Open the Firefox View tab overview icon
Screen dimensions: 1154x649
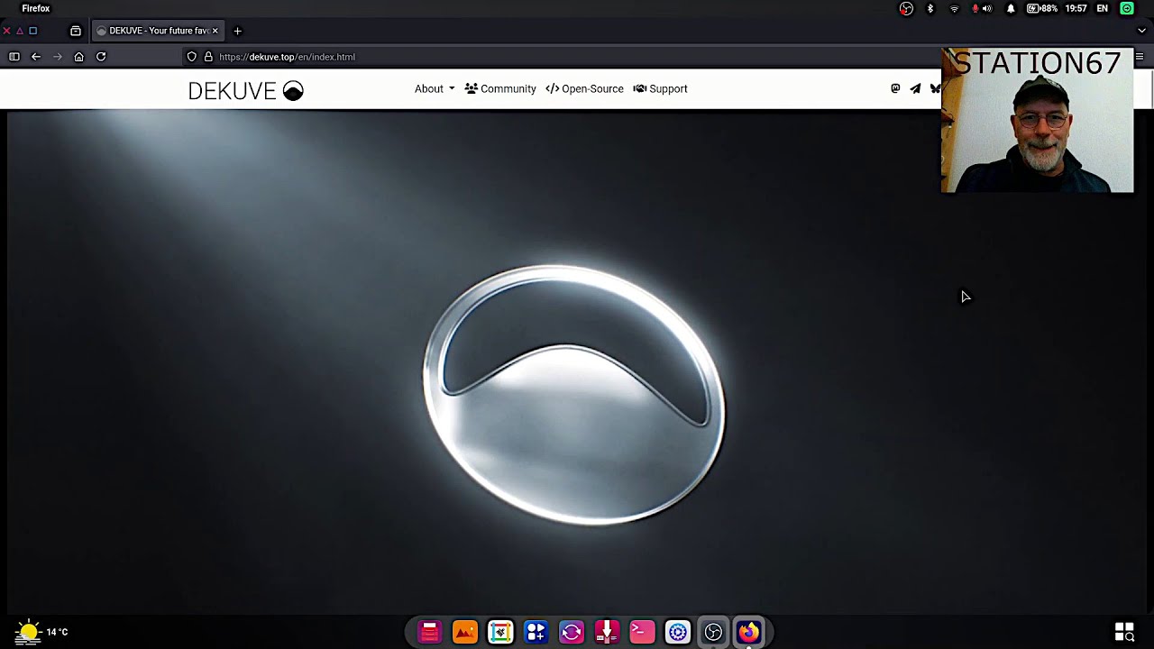76,31
